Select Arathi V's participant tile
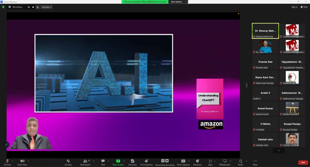 (265, 93)
